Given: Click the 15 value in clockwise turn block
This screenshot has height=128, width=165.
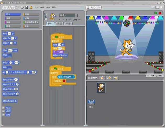Looking at the screenshot, I should pos(12,38).
